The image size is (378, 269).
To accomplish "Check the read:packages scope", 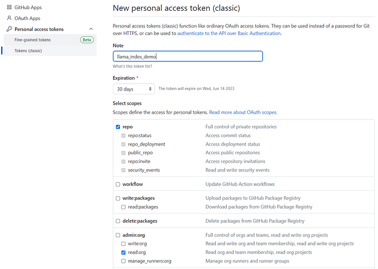I will [x=124, y=207].
